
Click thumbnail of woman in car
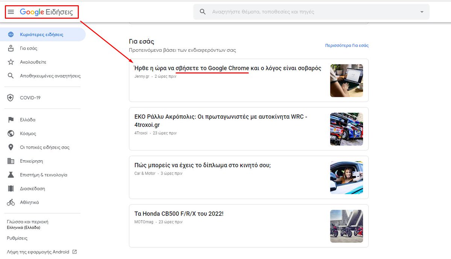point(347,178)
